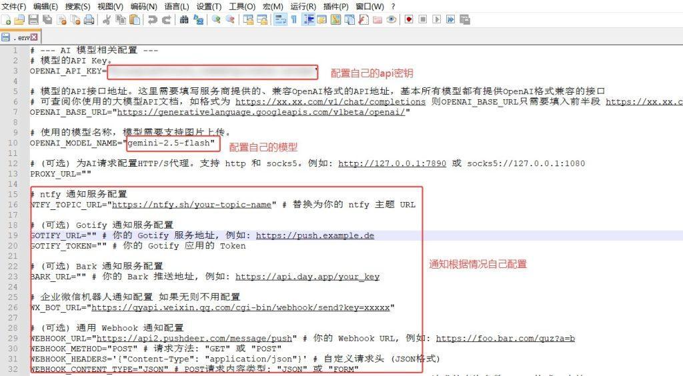Toggle the indent guide icon
Image resolution: width=683 pixels, height=376 pixels.
[309, 19]
